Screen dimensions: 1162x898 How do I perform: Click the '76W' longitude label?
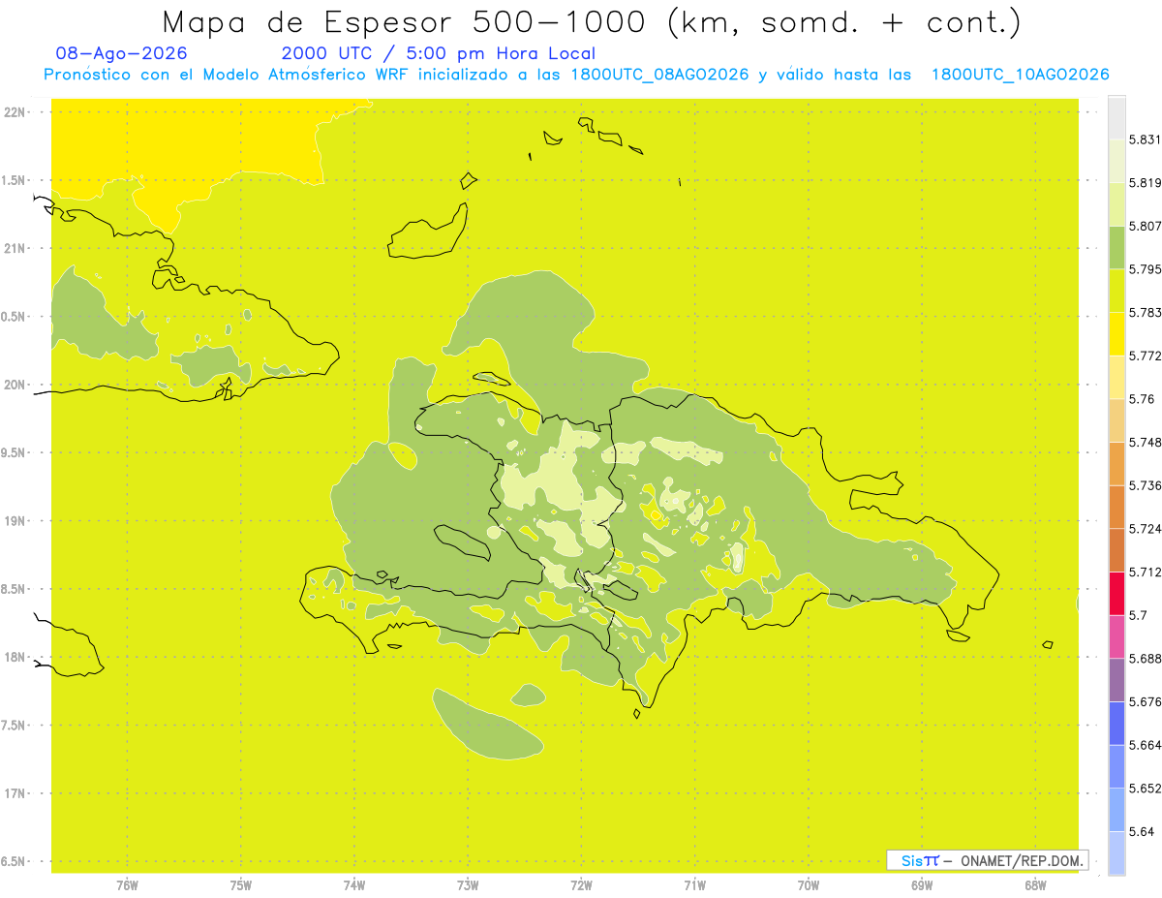pos(127,885)
